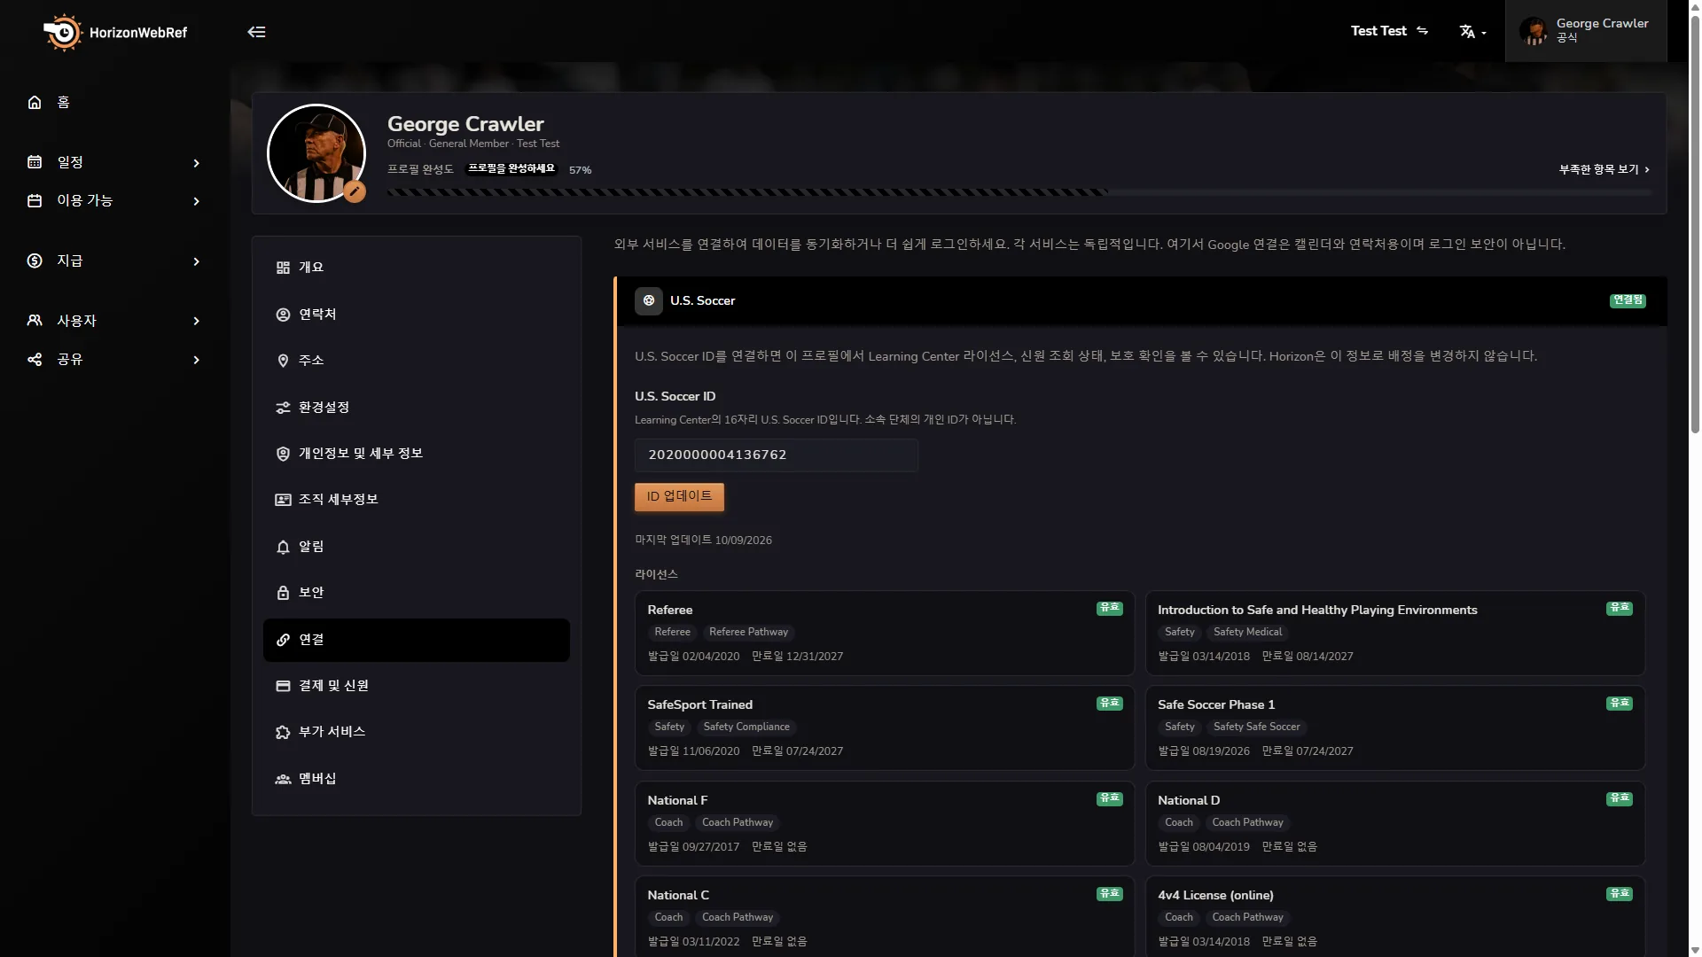Click the U.S. Soccer ball icon

[x=649, y=301]
